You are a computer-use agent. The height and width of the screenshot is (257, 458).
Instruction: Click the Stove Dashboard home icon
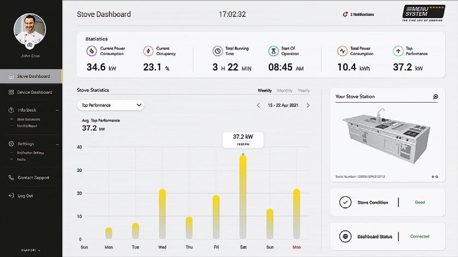point(11,76)
